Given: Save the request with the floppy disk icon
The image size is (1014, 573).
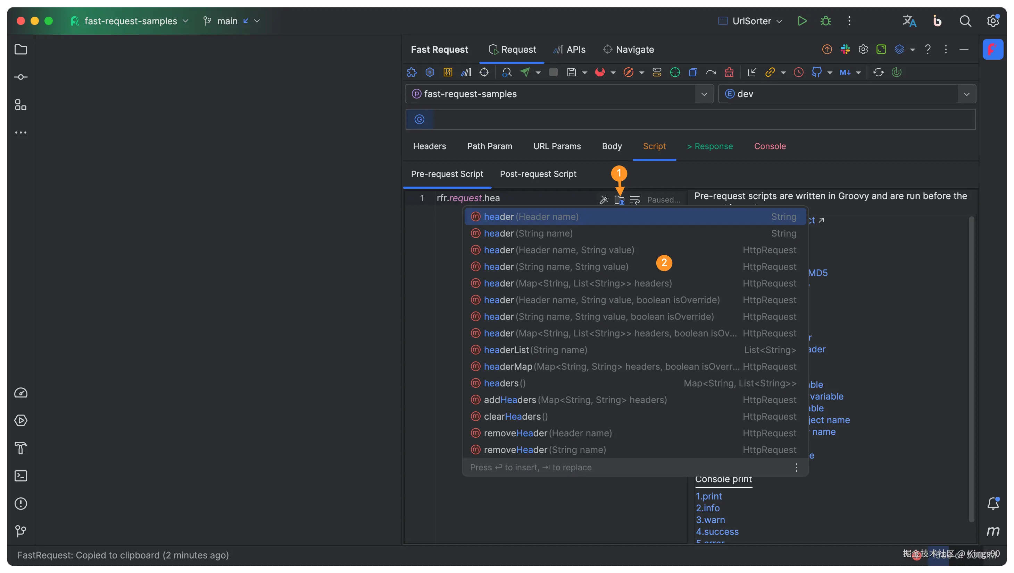Looking at the screenshot, I should [x=572, y=72].
